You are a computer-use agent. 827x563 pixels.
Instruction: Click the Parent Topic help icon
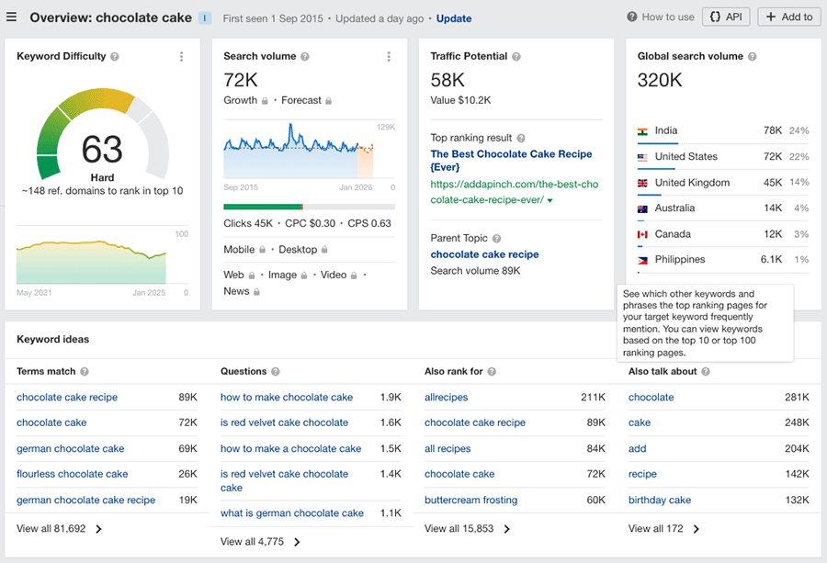coord(497,238)
